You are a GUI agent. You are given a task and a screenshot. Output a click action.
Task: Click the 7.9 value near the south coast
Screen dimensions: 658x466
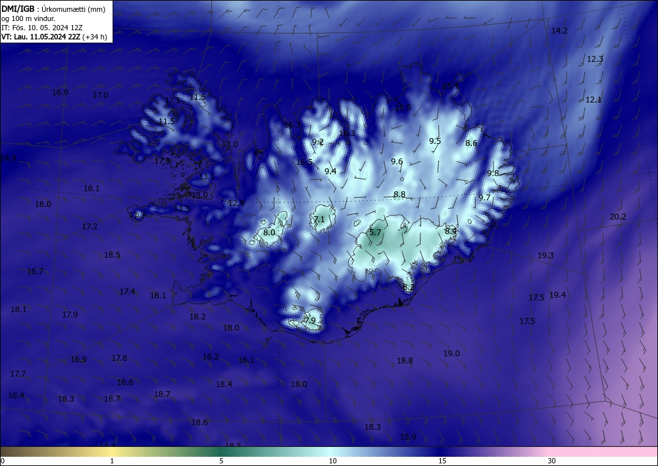[x=310, y=321]
